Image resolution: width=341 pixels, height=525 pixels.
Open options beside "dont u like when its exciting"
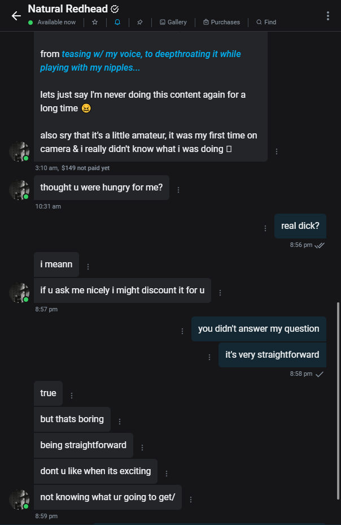coord(167,474)
